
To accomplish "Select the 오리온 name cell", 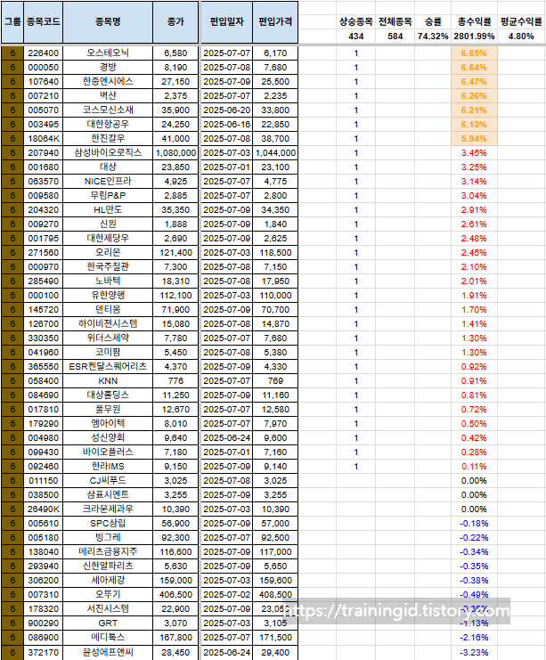I will click(x=108, y=253).
